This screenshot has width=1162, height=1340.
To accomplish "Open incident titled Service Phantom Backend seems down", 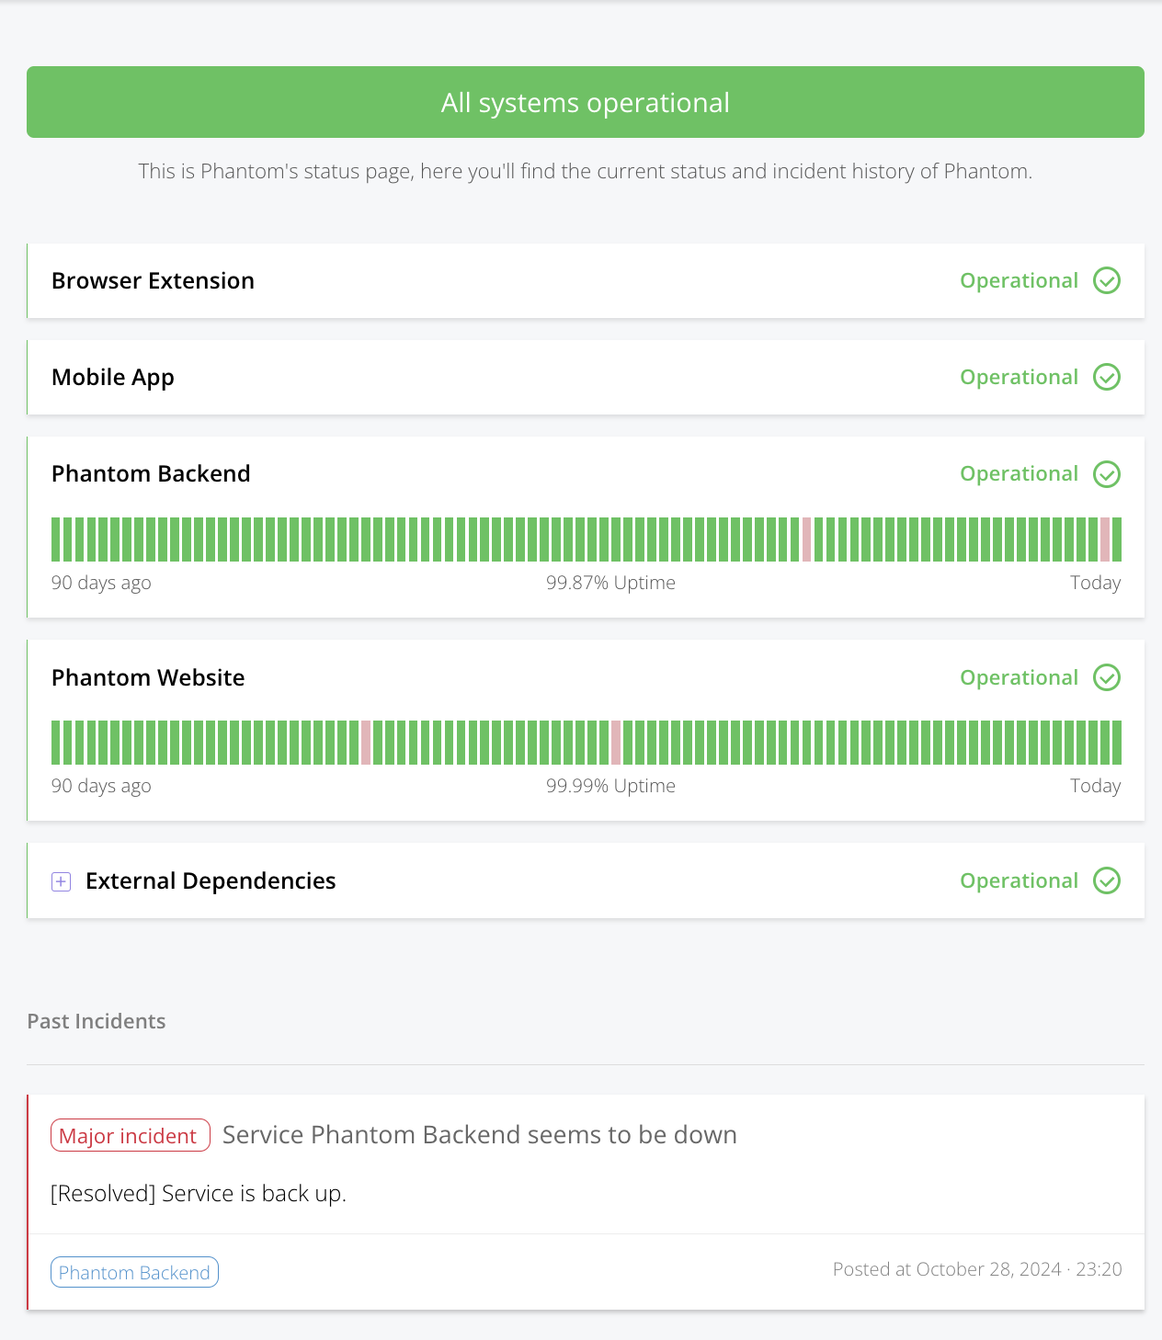I will click(x=480, y=1134).
